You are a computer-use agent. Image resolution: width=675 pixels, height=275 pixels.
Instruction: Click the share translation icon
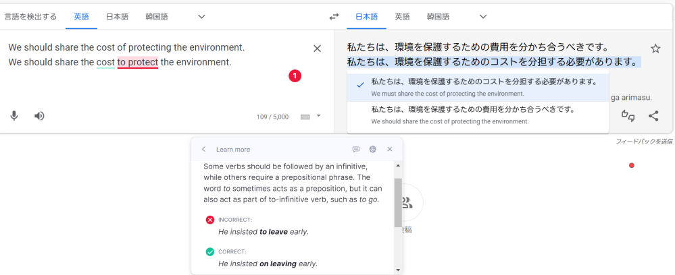coord(653,115)
